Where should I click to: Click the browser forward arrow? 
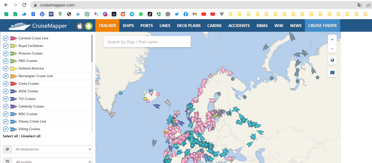point(15,5)
